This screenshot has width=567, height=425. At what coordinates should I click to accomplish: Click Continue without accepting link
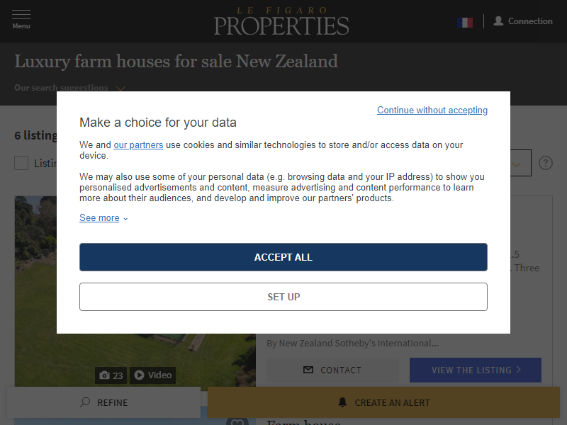[432, 110]
